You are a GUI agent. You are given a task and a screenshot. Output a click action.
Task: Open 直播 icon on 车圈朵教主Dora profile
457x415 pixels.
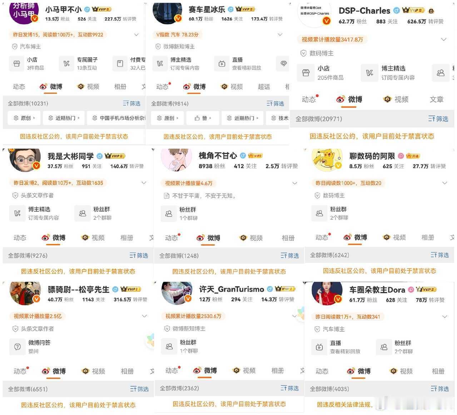[319, 347]
